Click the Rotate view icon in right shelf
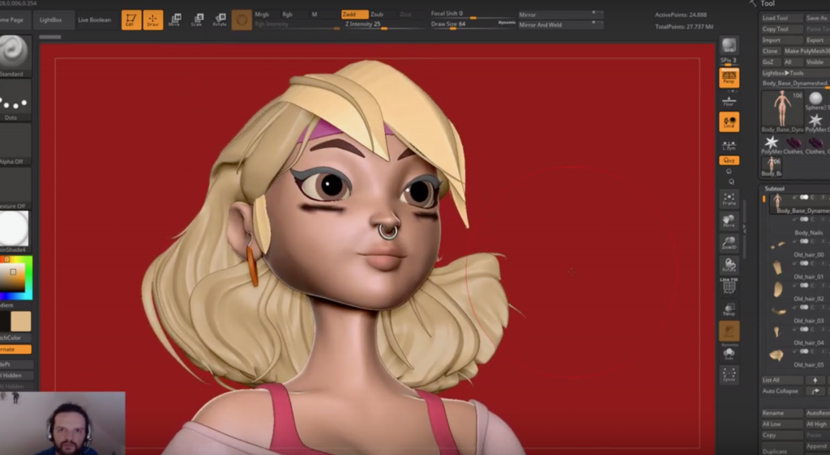Viewport: 830px width, 455px height. 729,265
